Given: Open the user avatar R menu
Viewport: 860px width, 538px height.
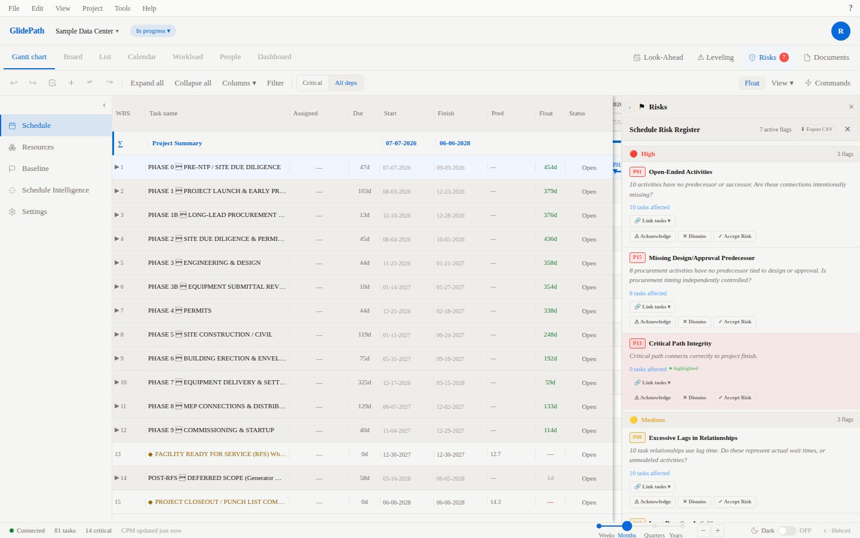Looking at the screenshot, I should pyautogui.click(x=841, y=31).
